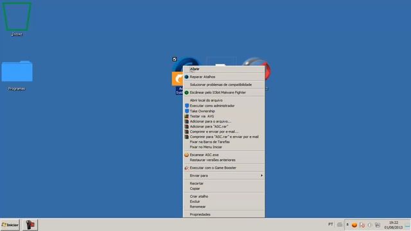Open the clock showing 19:22
This screenshot has width=411, height=231.
coord(394,225)
